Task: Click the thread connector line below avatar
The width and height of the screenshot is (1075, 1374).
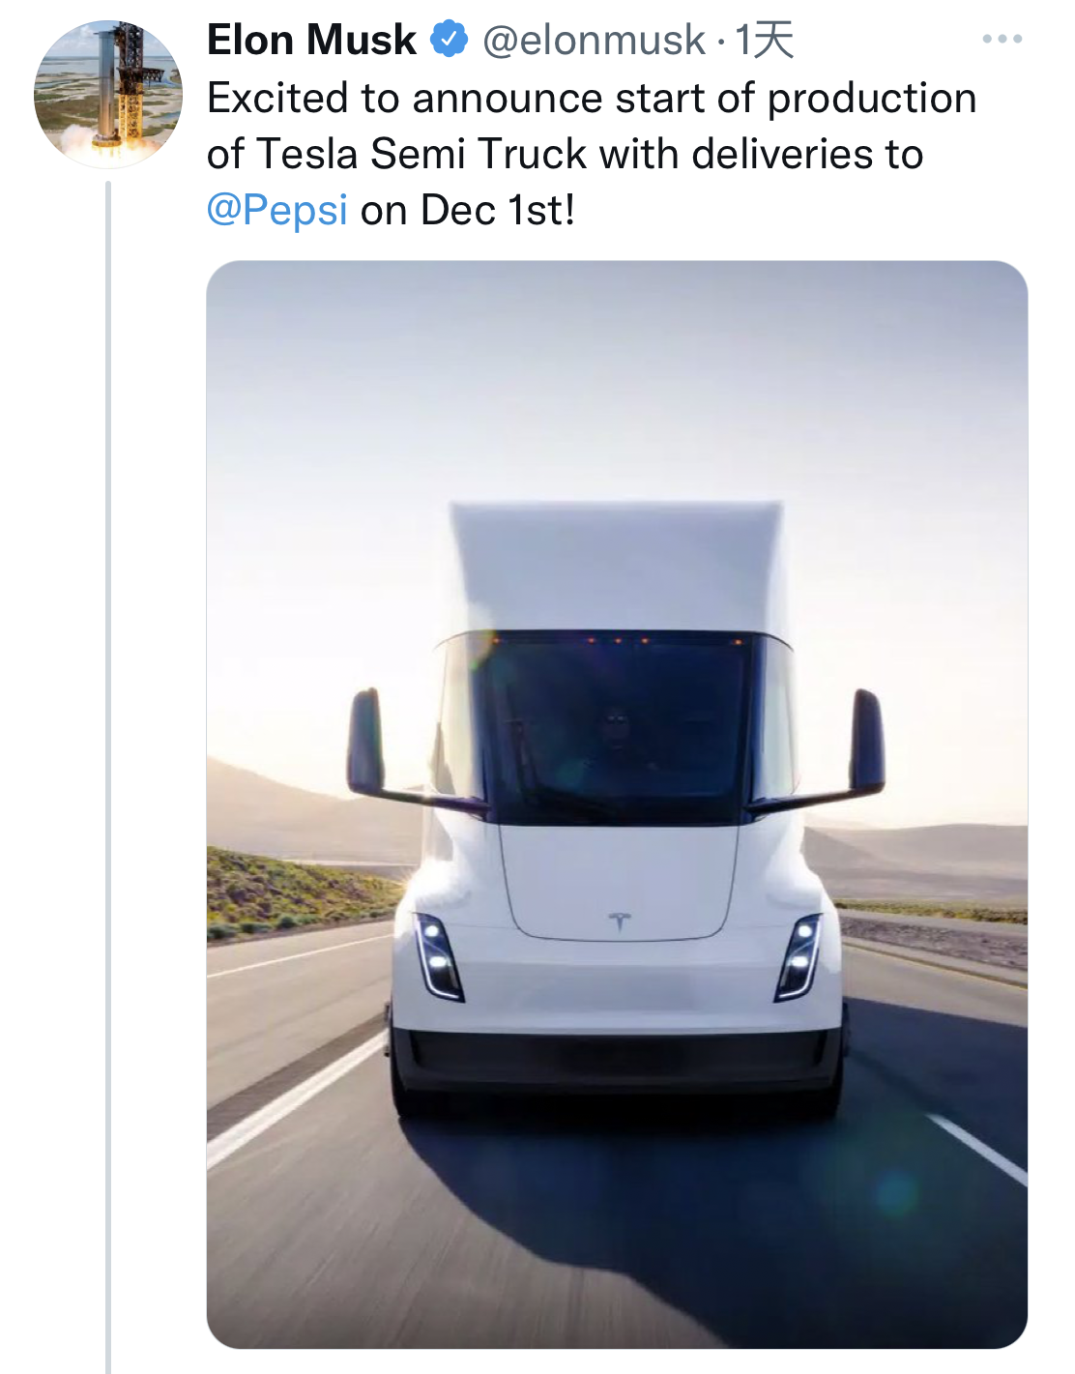Action: point(108,774)
